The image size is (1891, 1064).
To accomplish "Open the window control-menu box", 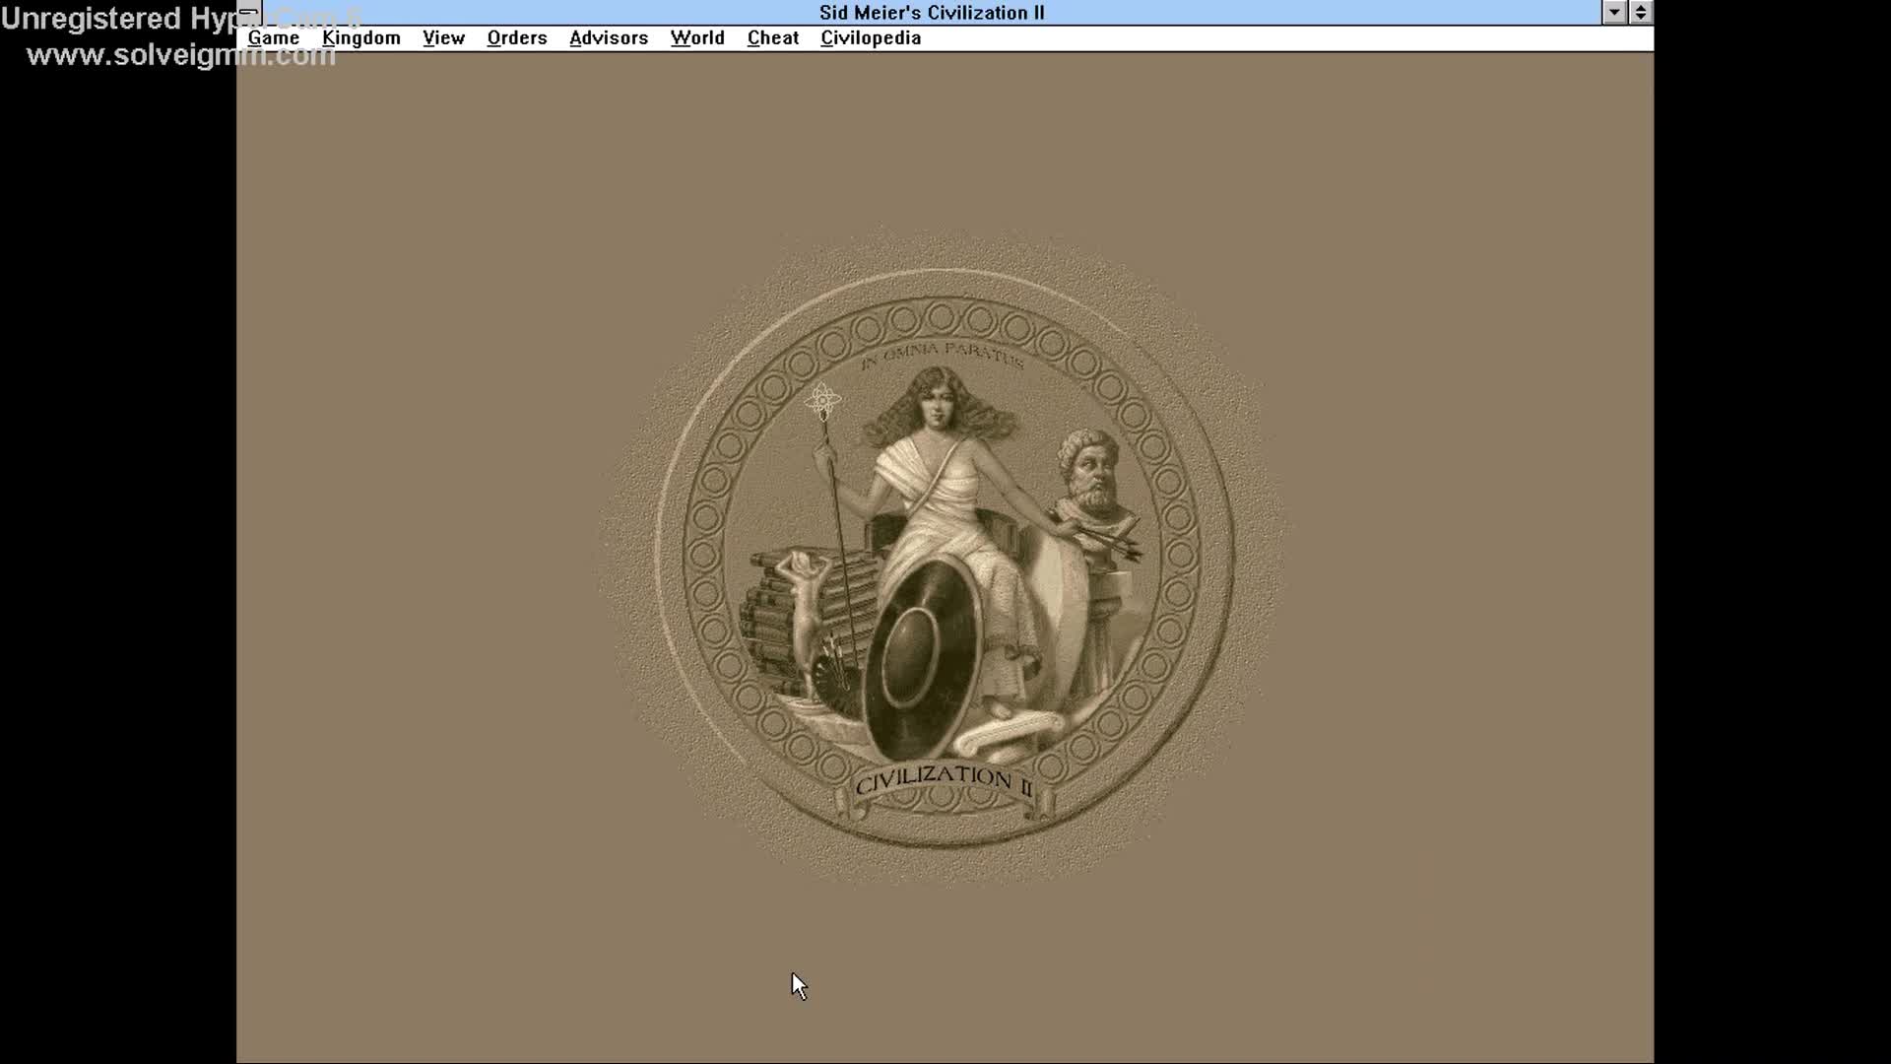I will [x=247, y=13].
